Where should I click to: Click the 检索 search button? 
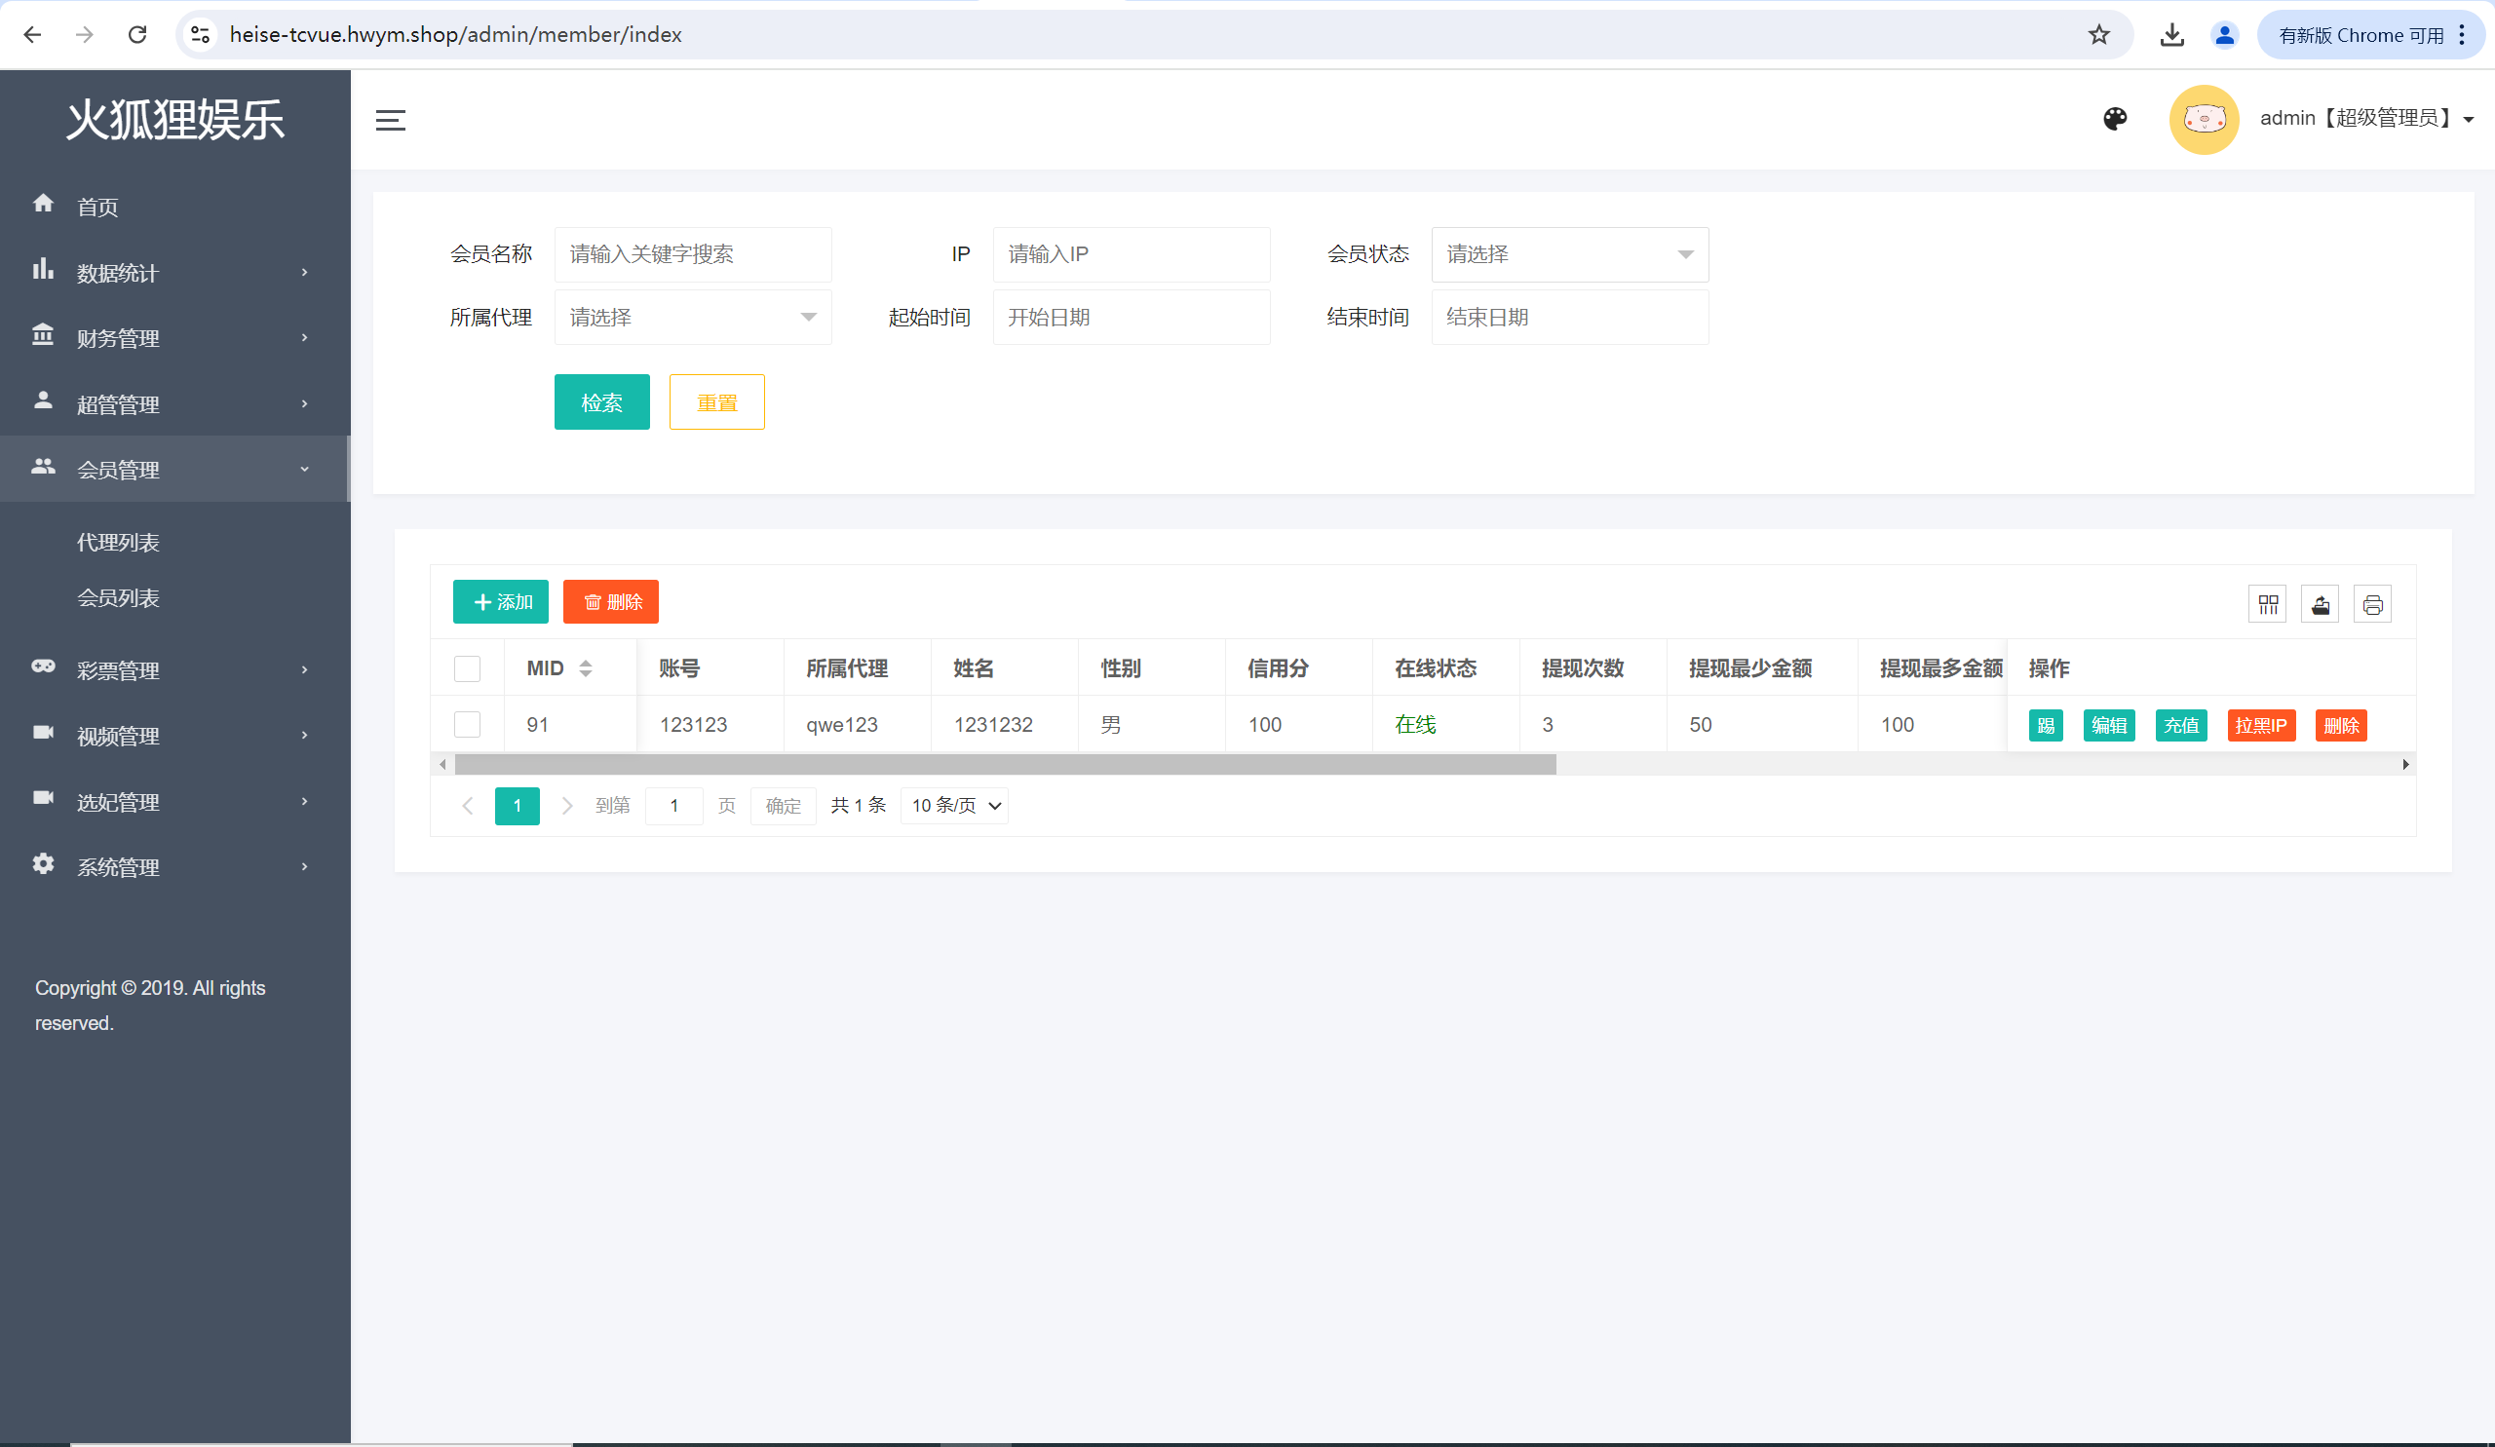click(601, 403)
